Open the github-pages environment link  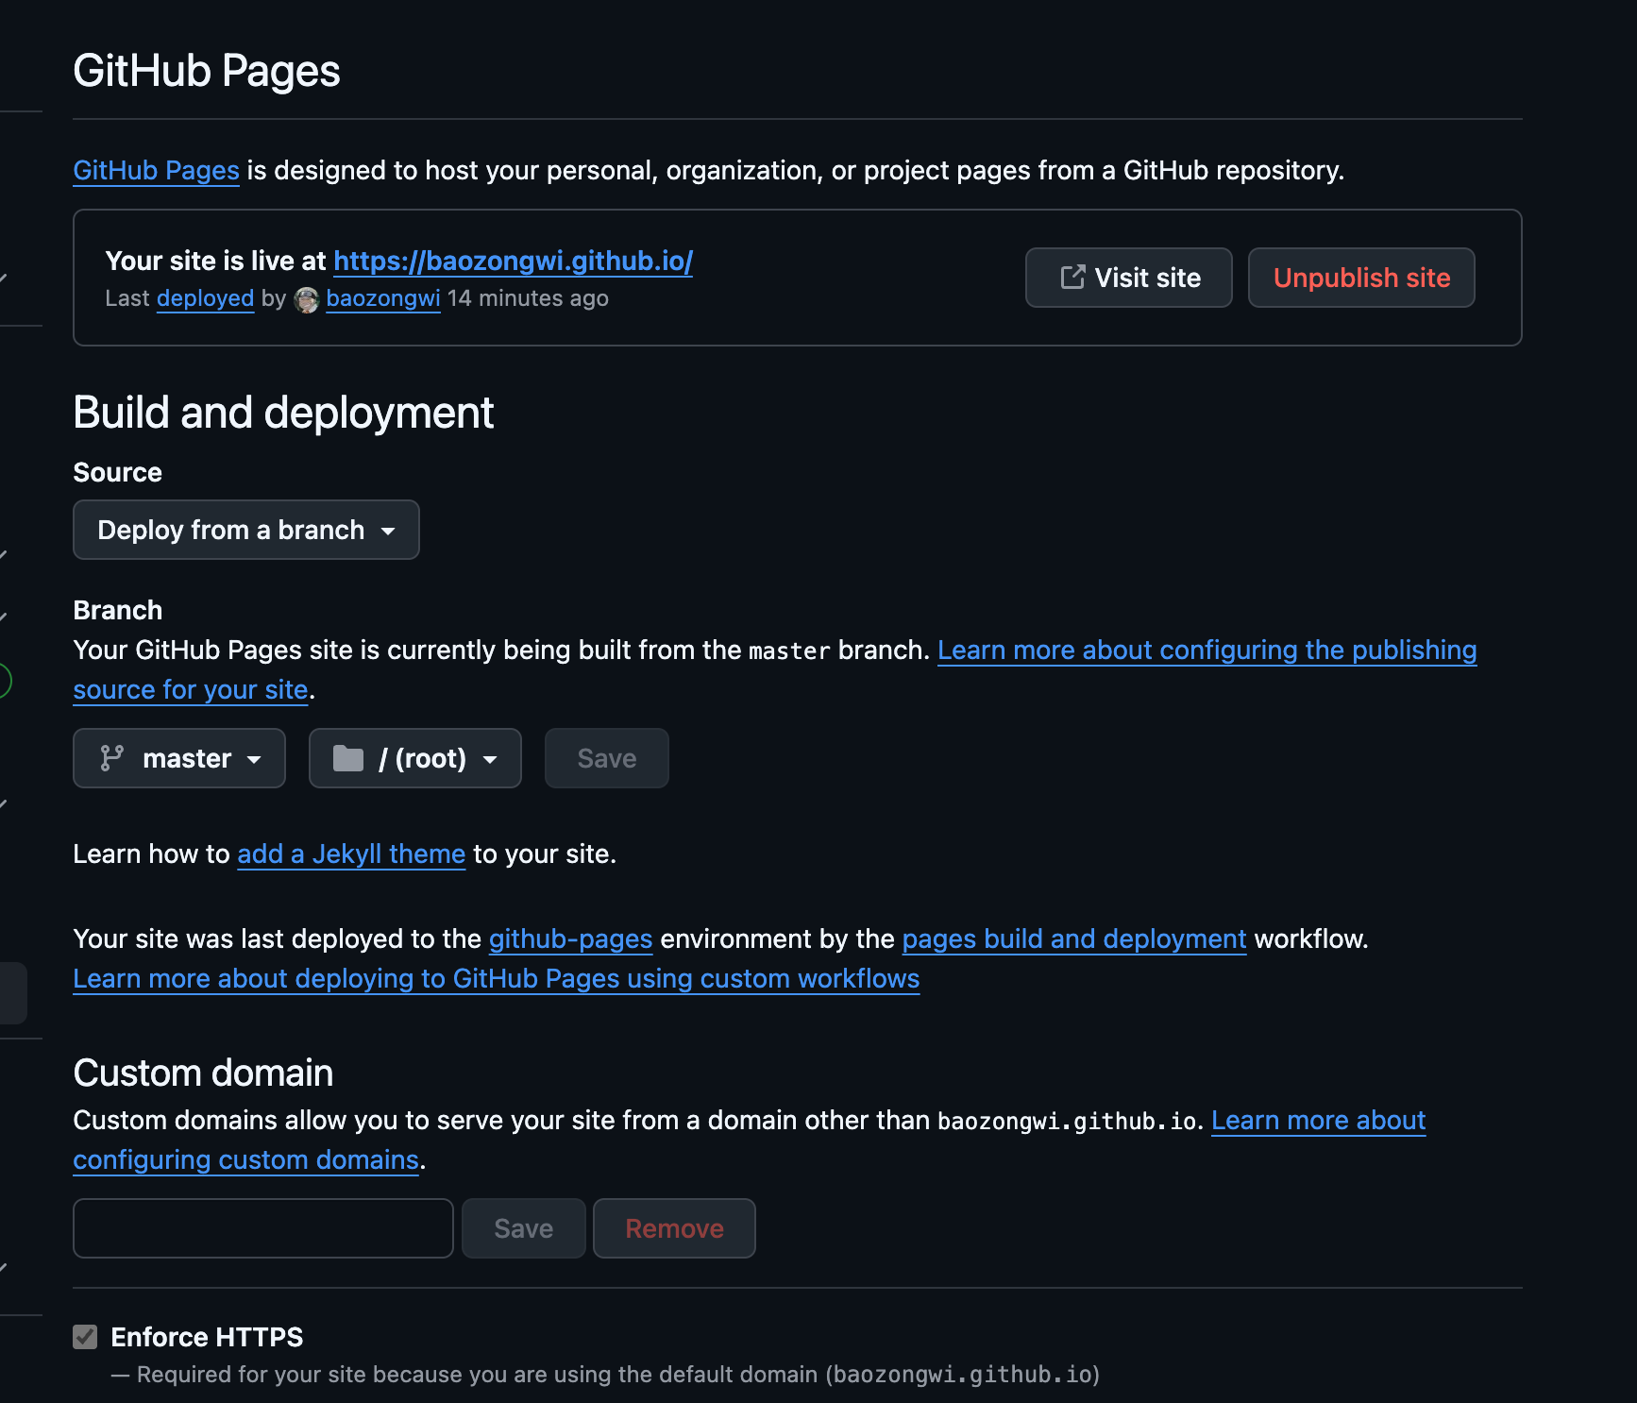click(570, 938)
